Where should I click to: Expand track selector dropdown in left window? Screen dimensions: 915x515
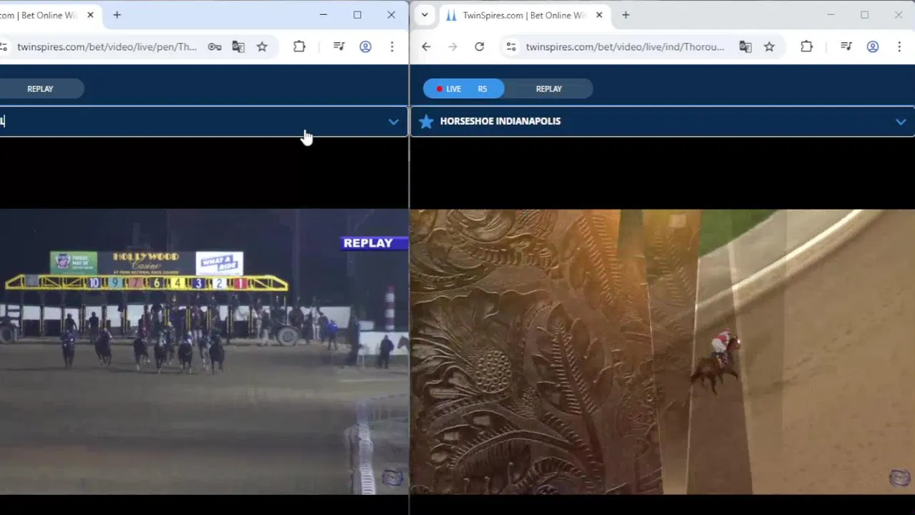pos(393,122)
